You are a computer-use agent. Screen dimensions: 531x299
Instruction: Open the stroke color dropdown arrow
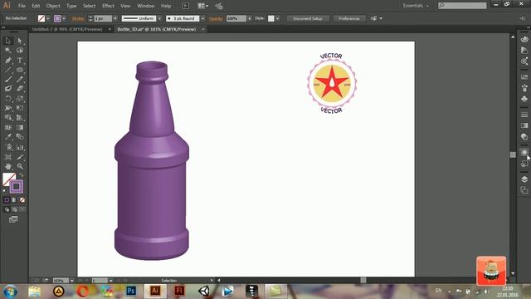pos(64,18)
